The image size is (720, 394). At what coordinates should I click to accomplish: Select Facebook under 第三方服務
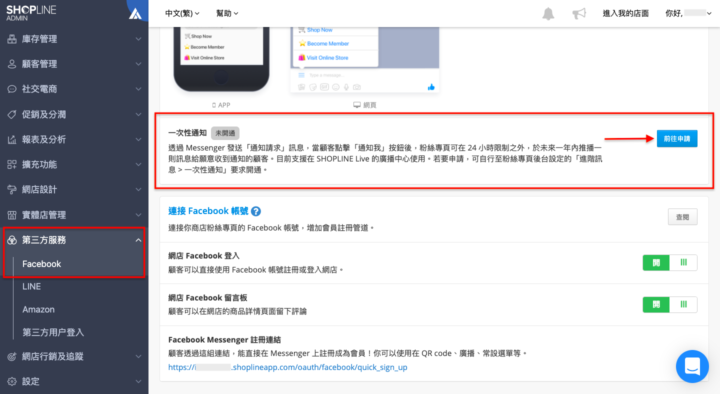click(x=41, y=264)
